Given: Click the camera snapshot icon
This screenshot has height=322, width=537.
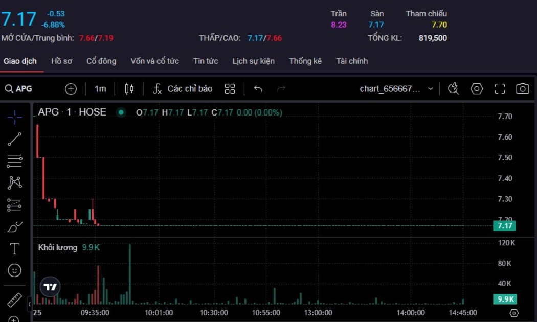Looking at the screenshot, I should [x=522, y=89].
